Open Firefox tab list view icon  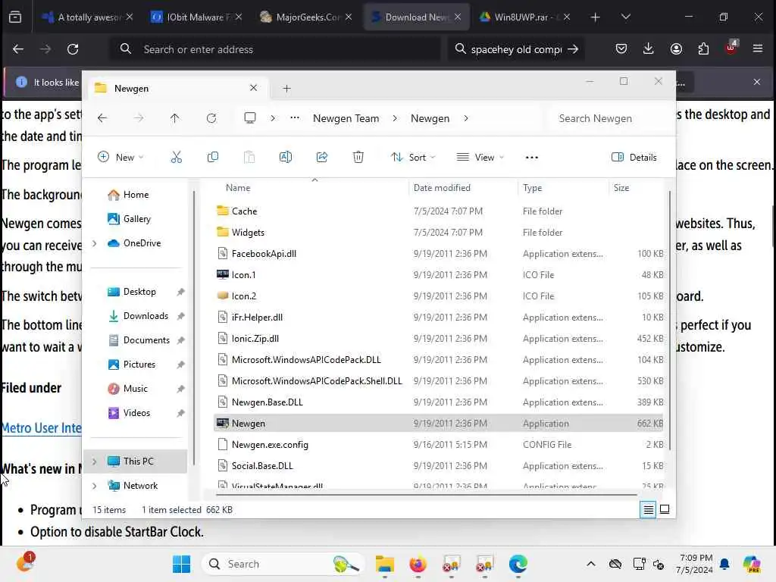(x=15, y=17)
